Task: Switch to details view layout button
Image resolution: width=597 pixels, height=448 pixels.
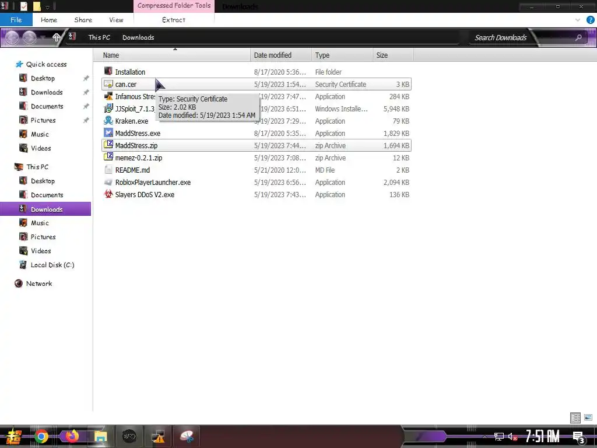Action: point(575,418)
